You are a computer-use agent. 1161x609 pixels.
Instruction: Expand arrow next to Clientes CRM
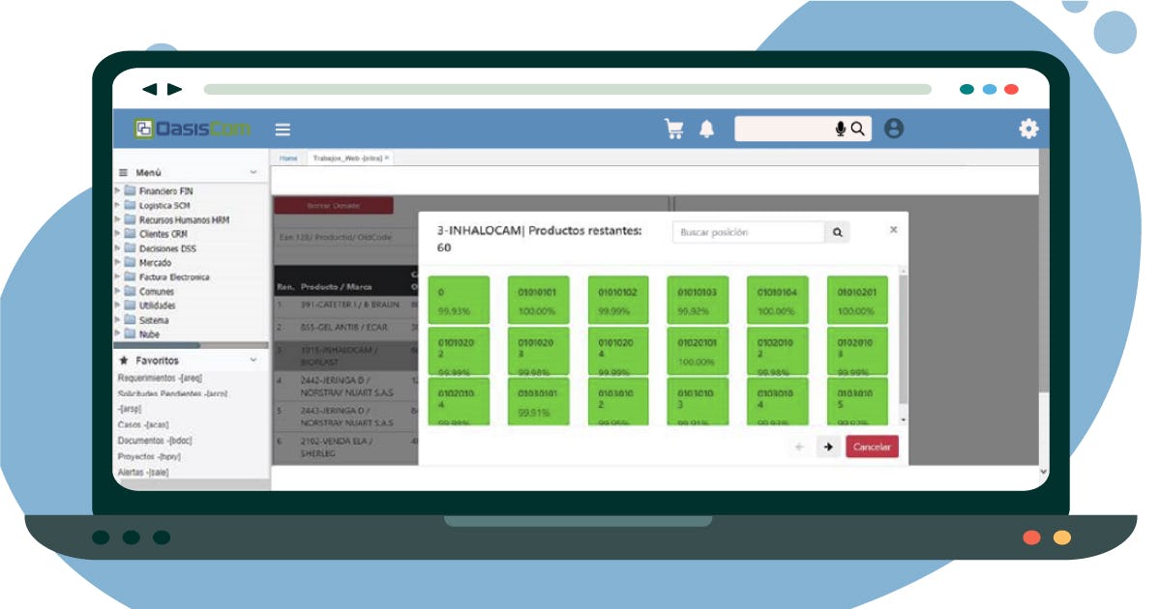tap(117, 234)
